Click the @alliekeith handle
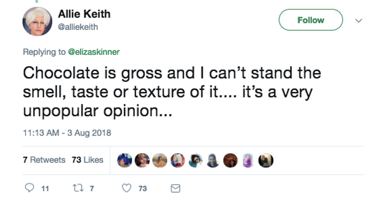Viewport: 380px width, 207px height. point(78,27)
